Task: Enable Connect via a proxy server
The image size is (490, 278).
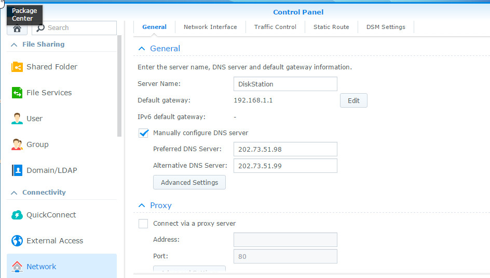Action: click(x=143, y=224)
